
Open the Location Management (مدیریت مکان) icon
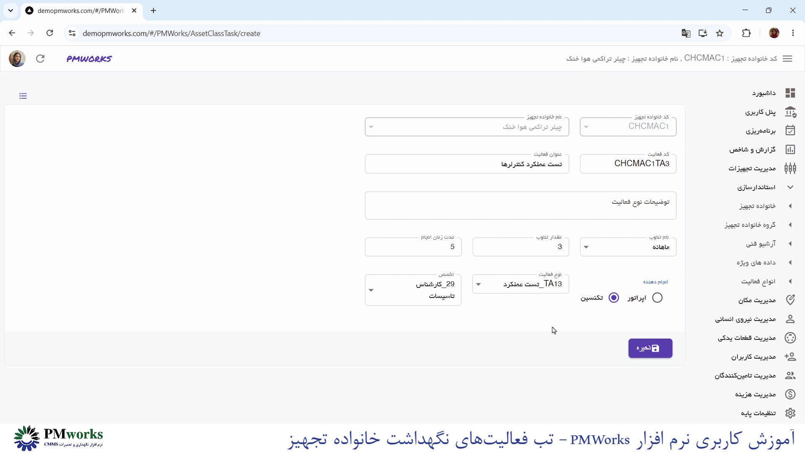790,300
